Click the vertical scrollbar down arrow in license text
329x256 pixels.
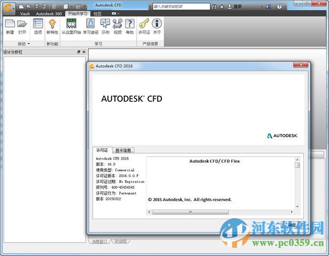pos(297,207)
